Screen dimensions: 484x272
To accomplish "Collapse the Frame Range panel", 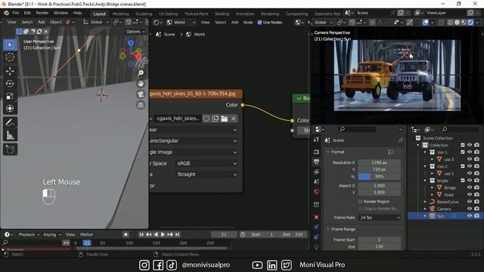I will [x=328, y=229].
